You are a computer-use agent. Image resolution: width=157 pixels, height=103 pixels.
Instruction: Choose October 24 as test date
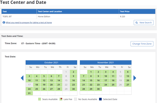29,89
